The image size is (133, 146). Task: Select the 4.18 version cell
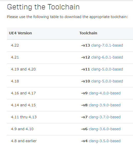[15, 81]
